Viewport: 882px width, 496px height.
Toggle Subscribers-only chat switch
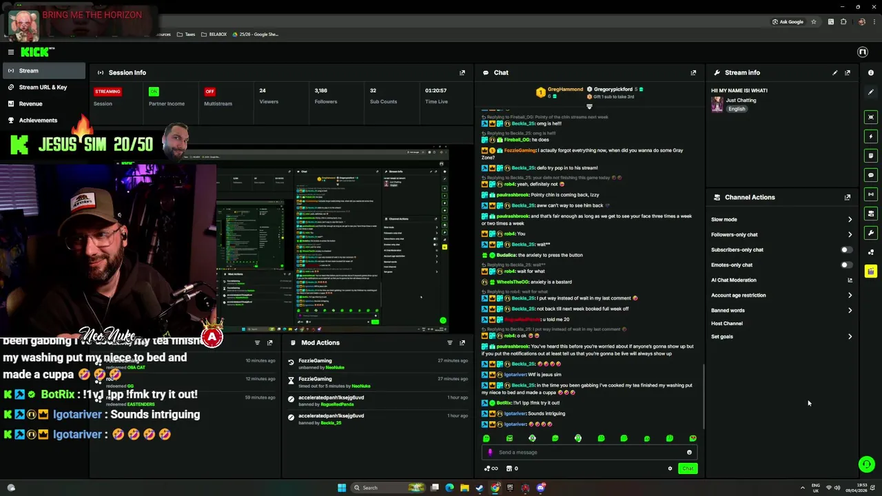(846, 250)
